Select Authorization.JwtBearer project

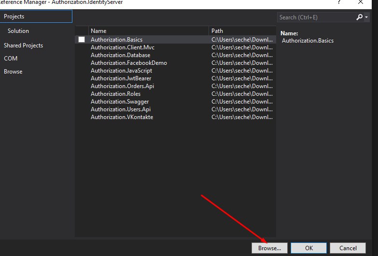121,78
